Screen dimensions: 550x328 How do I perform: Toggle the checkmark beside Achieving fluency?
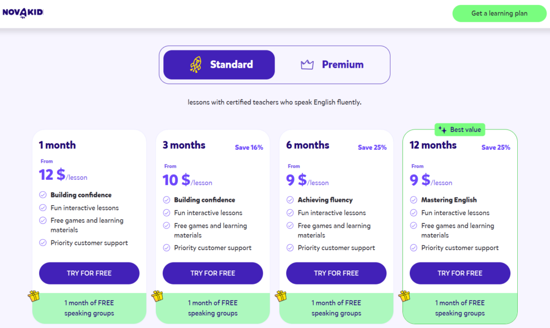[290, 200]
